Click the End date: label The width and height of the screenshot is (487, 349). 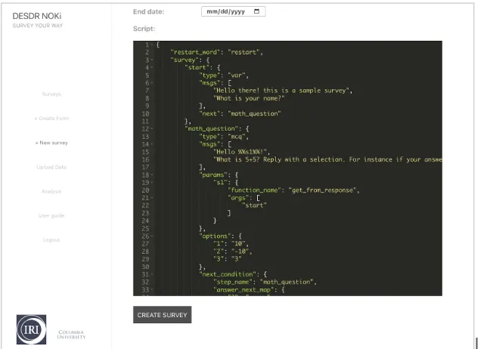148,12
